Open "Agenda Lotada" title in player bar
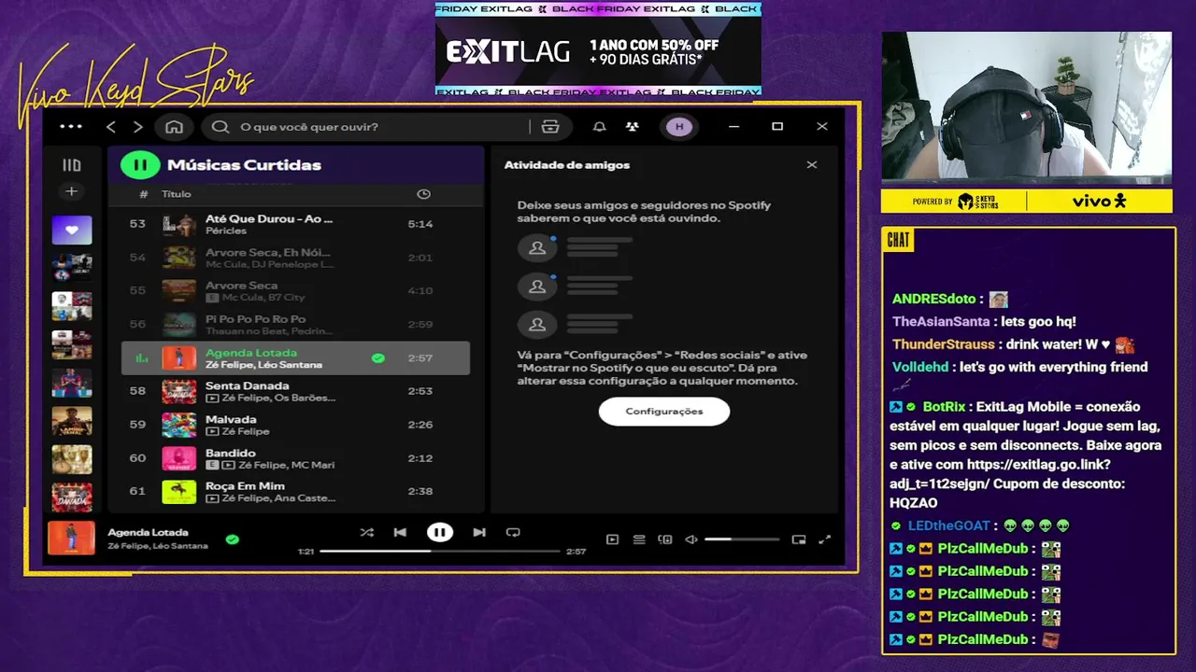 148,533
